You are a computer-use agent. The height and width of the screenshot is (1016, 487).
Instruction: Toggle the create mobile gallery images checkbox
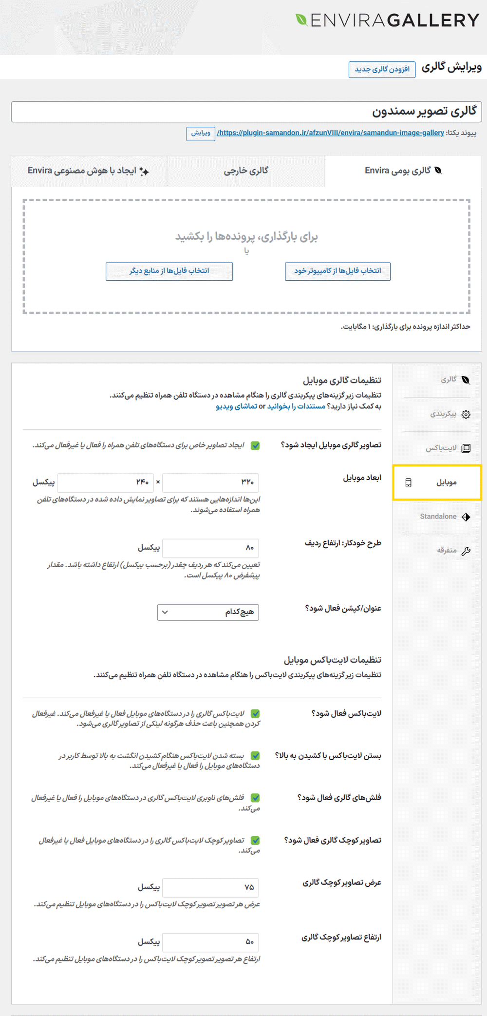pos(255,445)
